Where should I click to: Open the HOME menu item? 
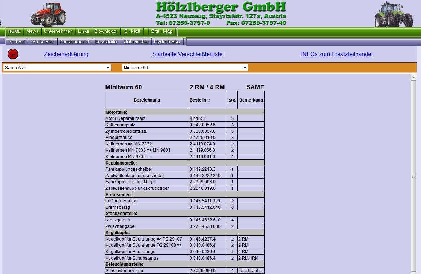pyautogui.click(x=14, y=31)
